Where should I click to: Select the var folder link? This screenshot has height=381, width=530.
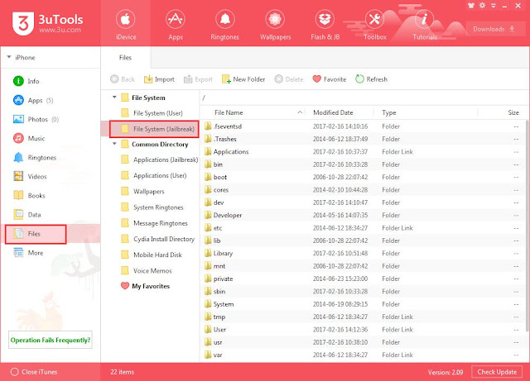(363, 355)
